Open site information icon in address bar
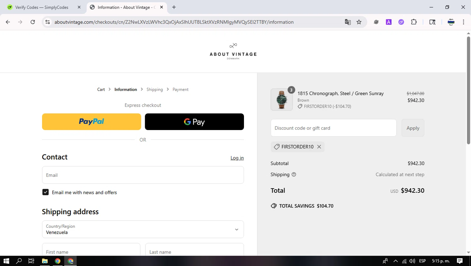 click(x=47, y=22)
